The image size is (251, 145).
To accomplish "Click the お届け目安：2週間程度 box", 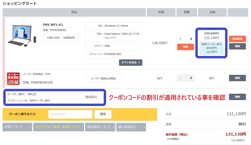I will (61, 38).
